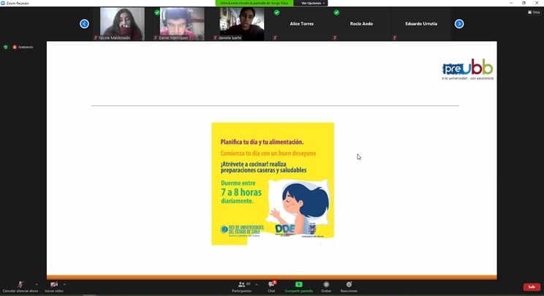The image size is (544, 296).
Task: Click the green encryption shield icon
Action: (6, 47)
